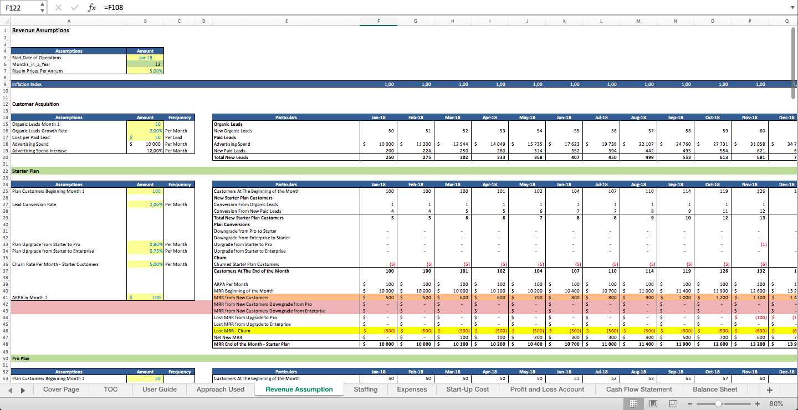The width and height of the screenshot is (798, 410).
Task: Click Rise in Prices 5,00% cell
Action: click(145, 71)
